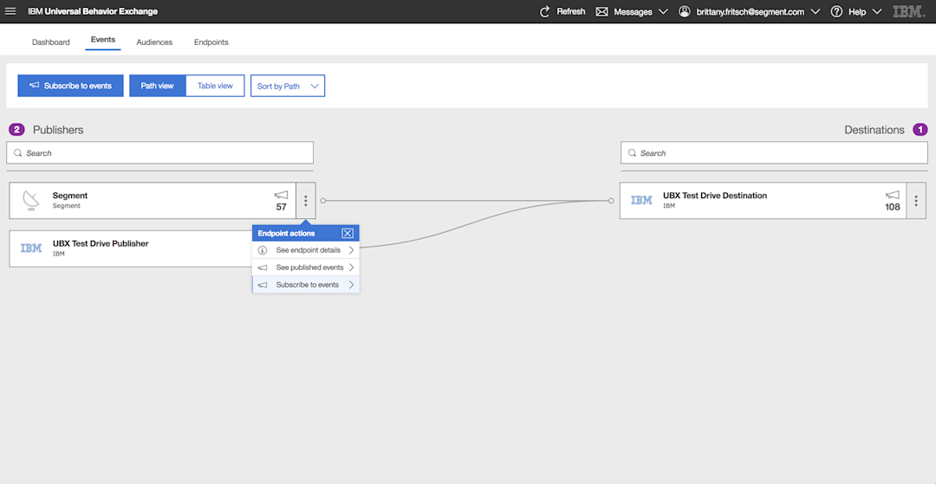
Task: Click megaphone icon beside See published events
Action: (263, 268)
